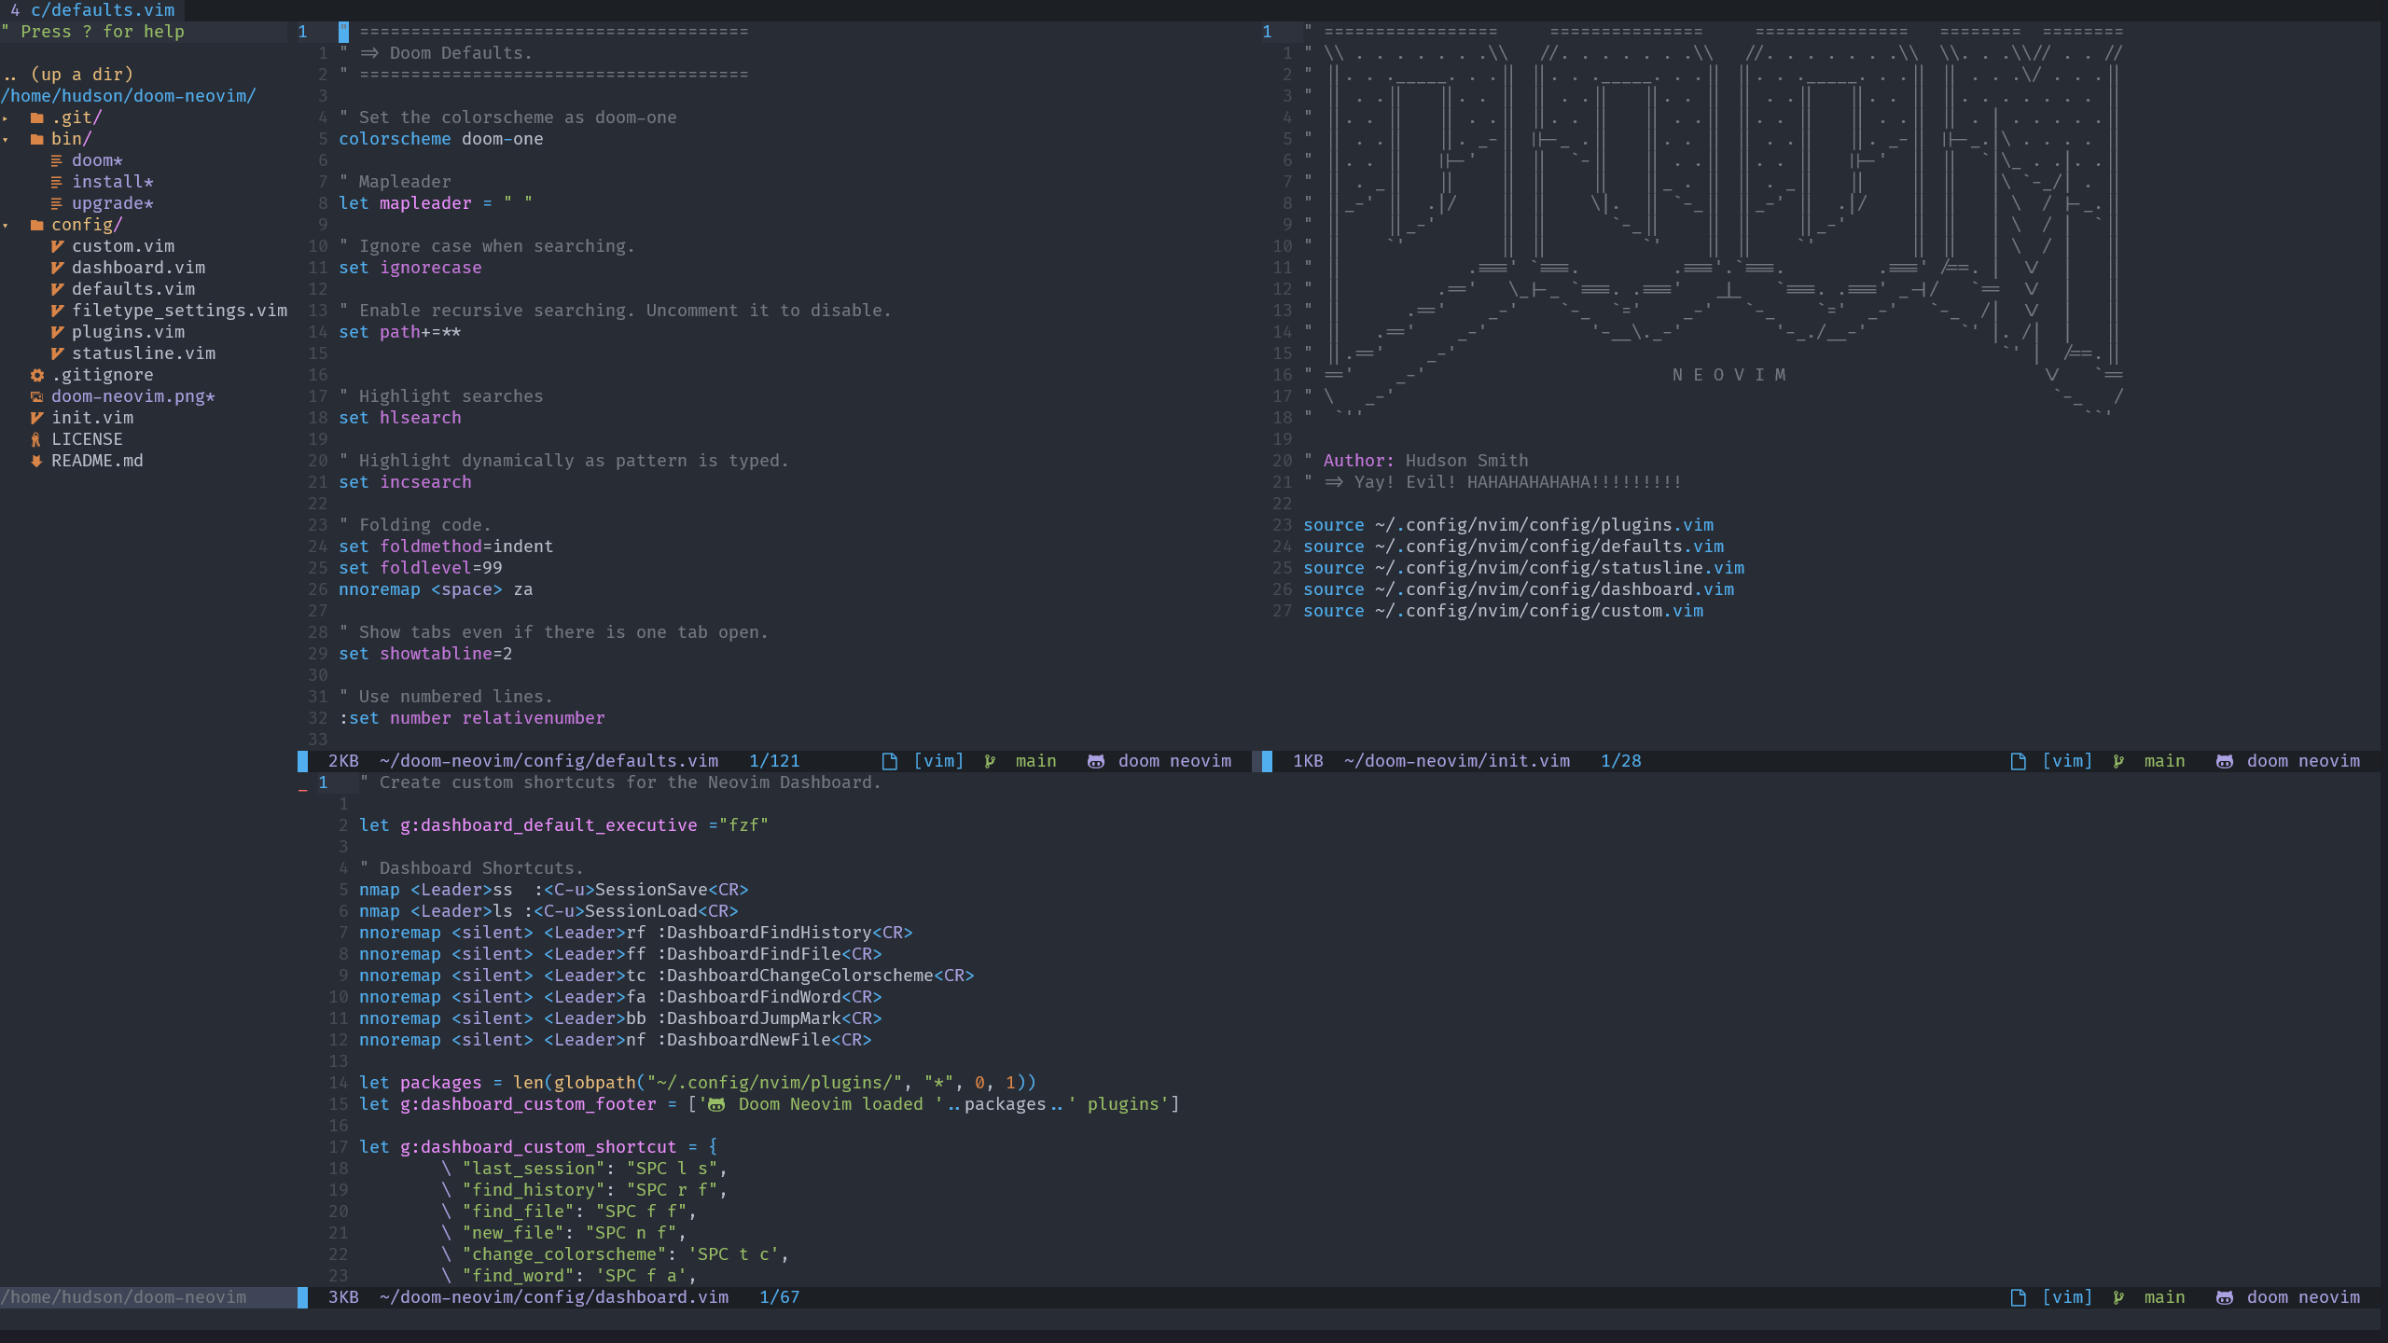Click the g:dashboard_default_executive line
The width and height of the screenshot is (2388, 1343).
point(563,825)
